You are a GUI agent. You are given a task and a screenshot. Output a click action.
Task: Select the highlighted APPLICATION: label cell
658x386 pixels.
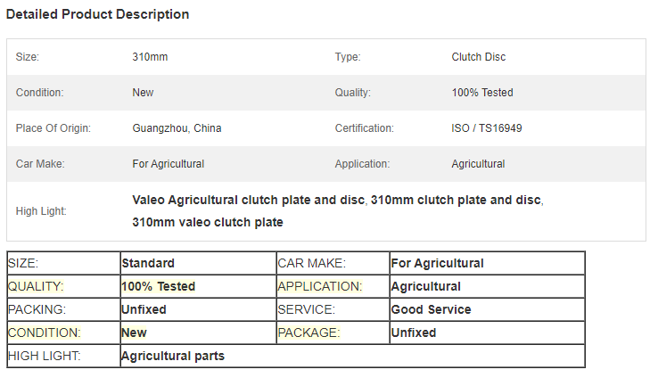(x=333, y=286)
